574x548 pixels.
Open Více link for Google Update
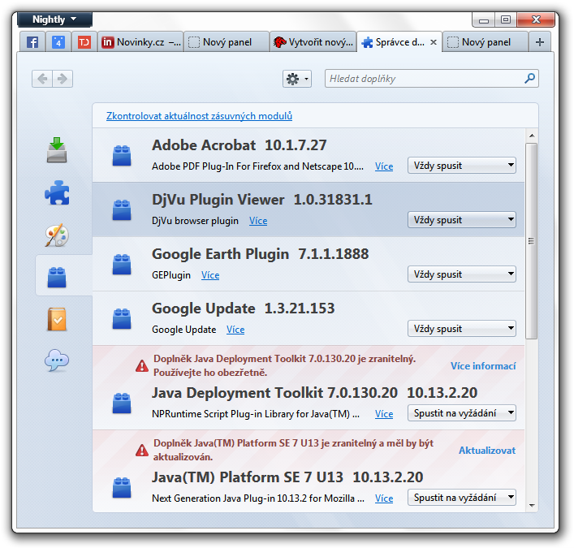235,330
